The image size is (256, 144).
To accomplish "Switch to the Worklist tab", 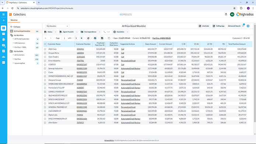I will [14, 20].
